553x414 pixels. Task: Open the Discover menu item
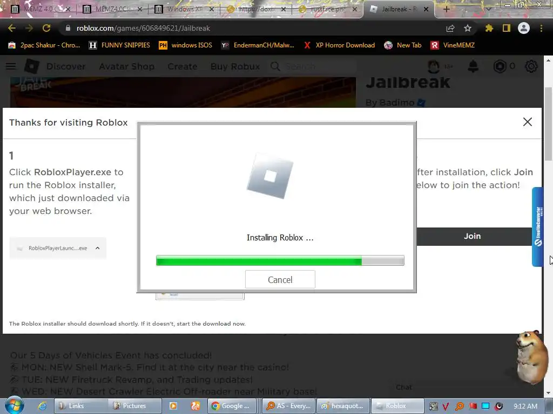coord(66,66)
